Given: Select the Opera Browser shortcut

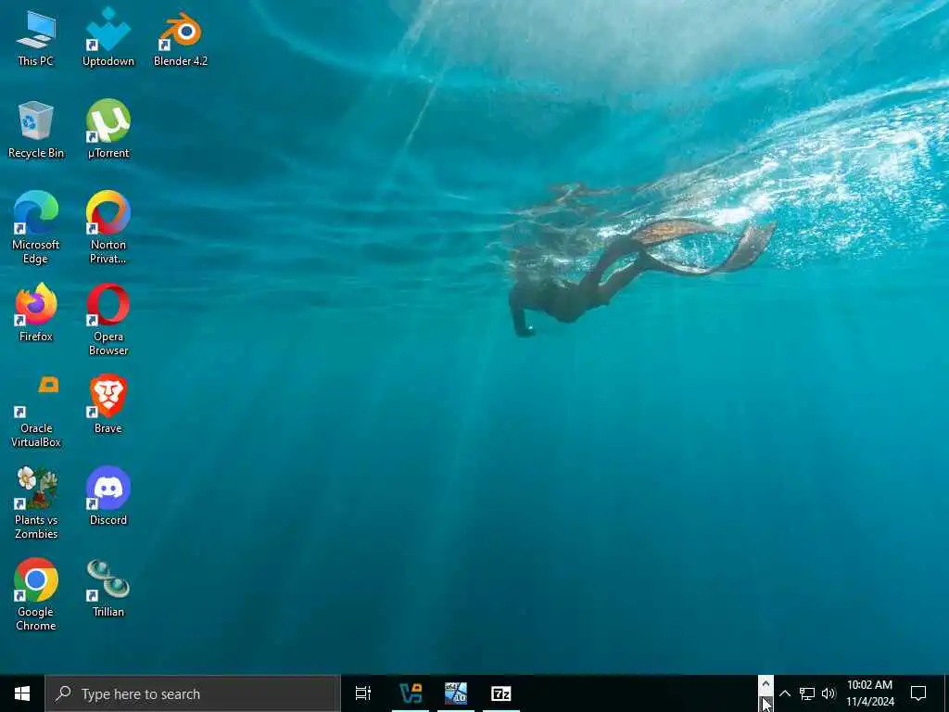Looking at the screenshot, I should pyautogui.click(x=108, y=320).
